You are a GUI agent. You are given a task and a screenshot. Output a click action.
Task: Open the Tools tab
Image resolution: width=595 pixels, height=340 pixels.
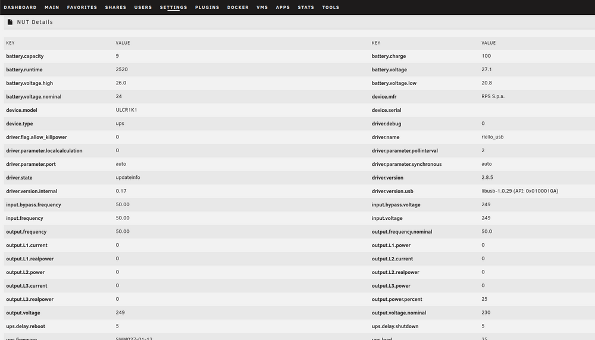330,7
